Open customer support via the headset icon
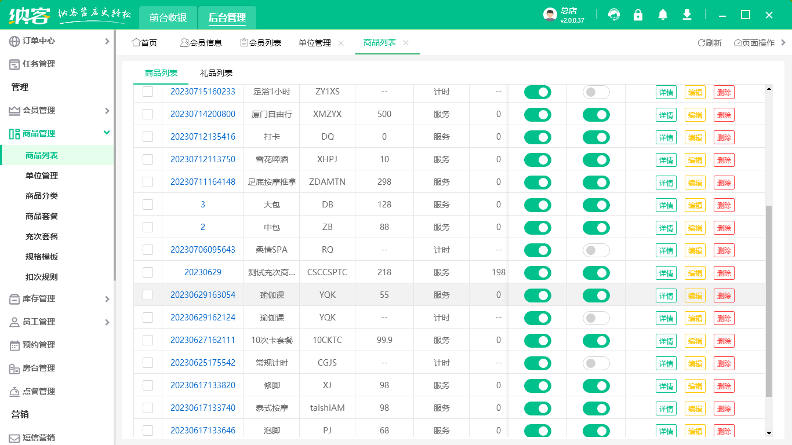The height and width of the screenshot is (445, 792). 614,14
